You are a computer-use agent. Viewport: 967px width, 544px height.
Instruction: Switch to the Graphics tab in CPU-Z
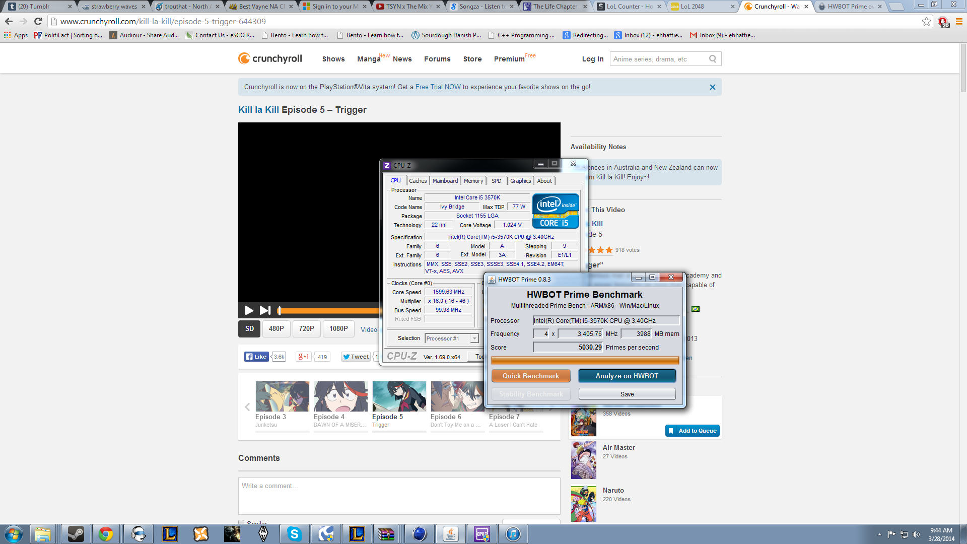(x=520, y=181)
